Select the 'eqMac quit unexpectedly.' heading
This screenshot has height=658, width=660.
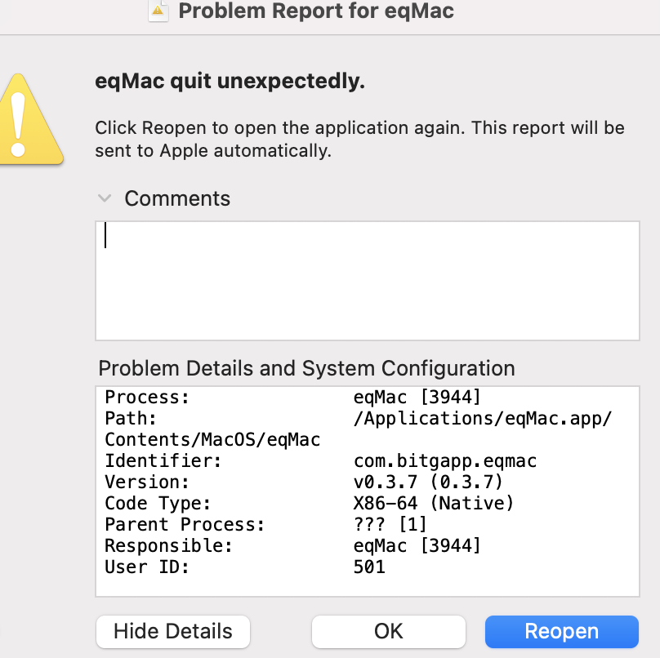point(230,81)
